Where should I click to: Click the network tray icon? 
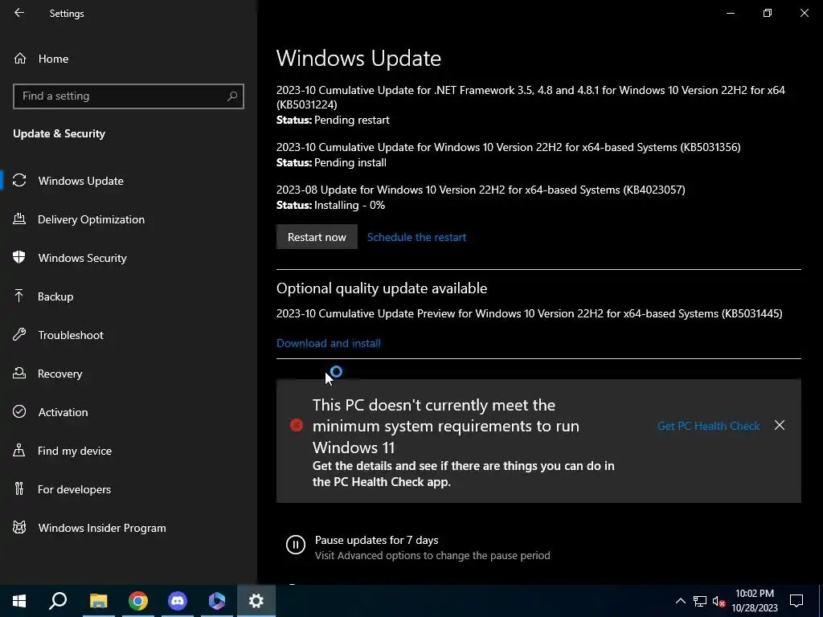(x=700, y=601)
